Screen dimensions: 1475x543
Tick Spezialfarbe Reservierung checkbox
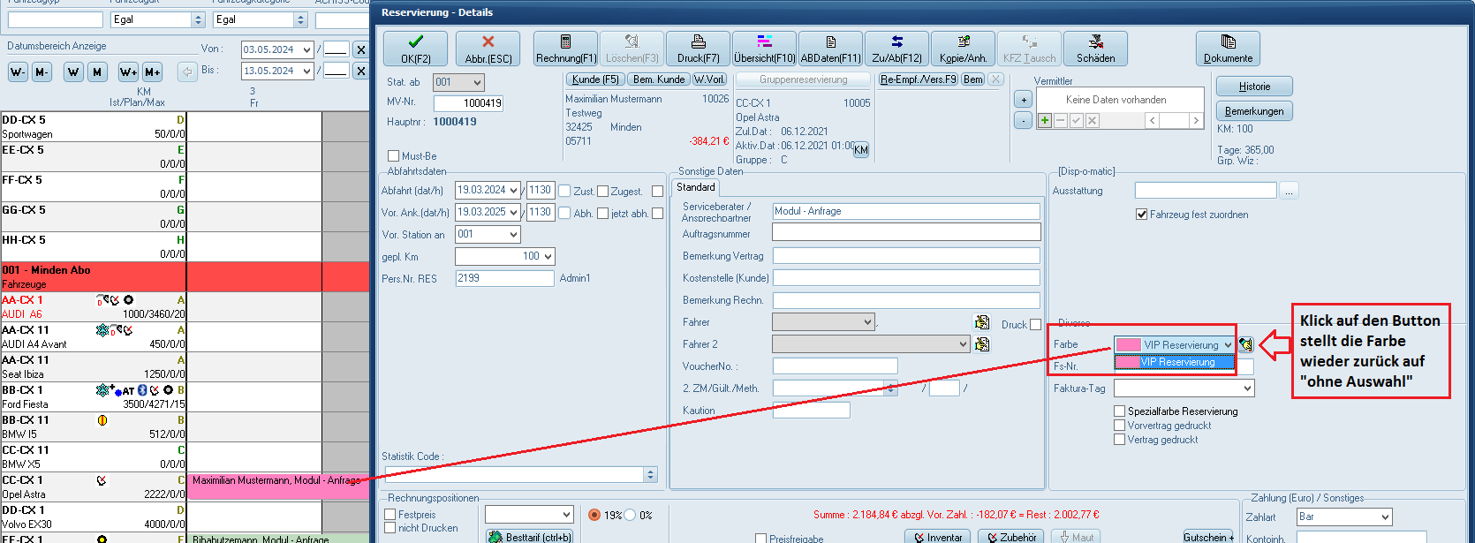1120,411
